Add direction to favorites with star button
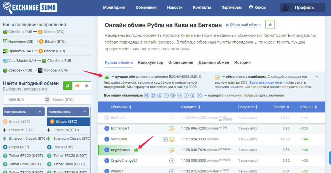The image size is (331, 173). [270, 25]
